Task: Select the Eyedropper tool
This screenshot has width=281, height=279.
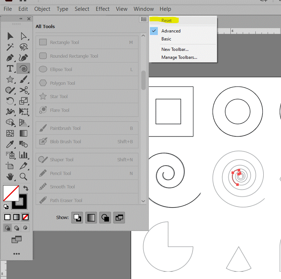Action: pos(10,144)
